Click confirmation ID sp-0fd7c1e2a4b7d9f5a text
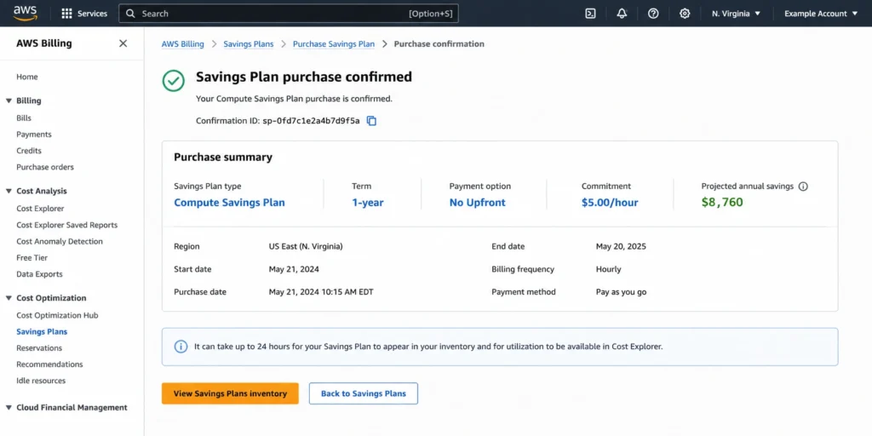Image resolution: width=872 pixels, height=436 pixels. click(x=311, y=121)
